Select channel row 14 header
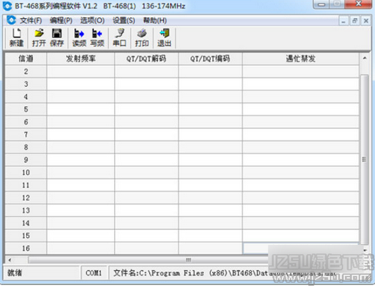 (25, 223)
